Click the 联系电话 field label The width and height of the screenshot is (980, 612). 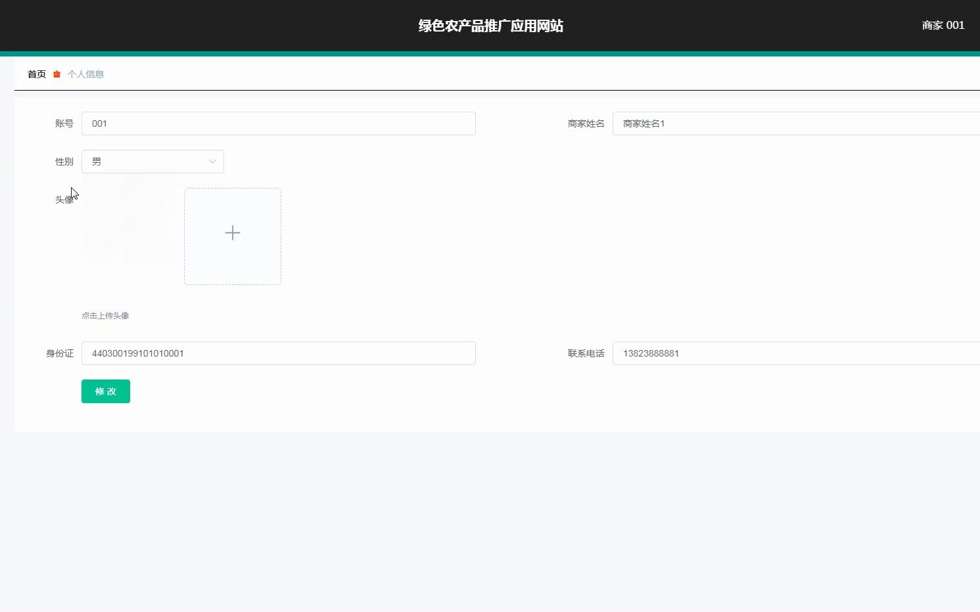[x=586, y=353]
